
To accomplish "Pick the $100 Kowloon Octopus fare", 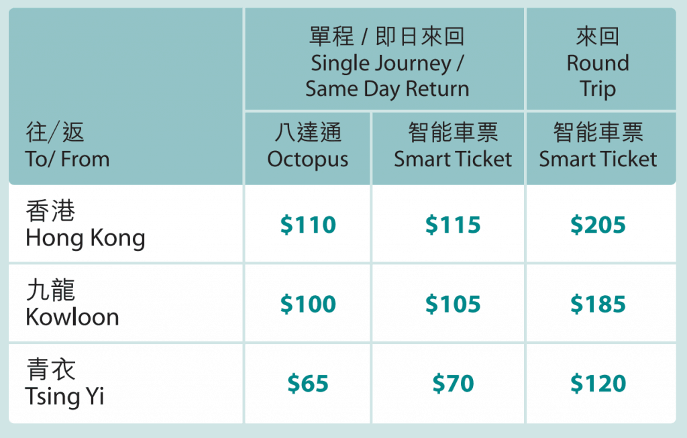I will coord(308,305).
